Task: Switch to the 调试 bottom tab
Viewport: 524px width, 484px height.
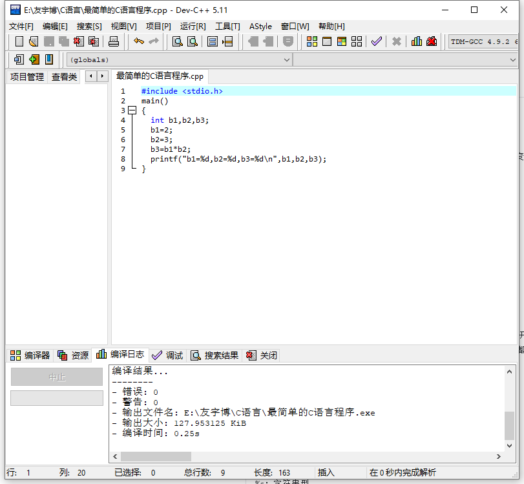Action: point(167,355)
